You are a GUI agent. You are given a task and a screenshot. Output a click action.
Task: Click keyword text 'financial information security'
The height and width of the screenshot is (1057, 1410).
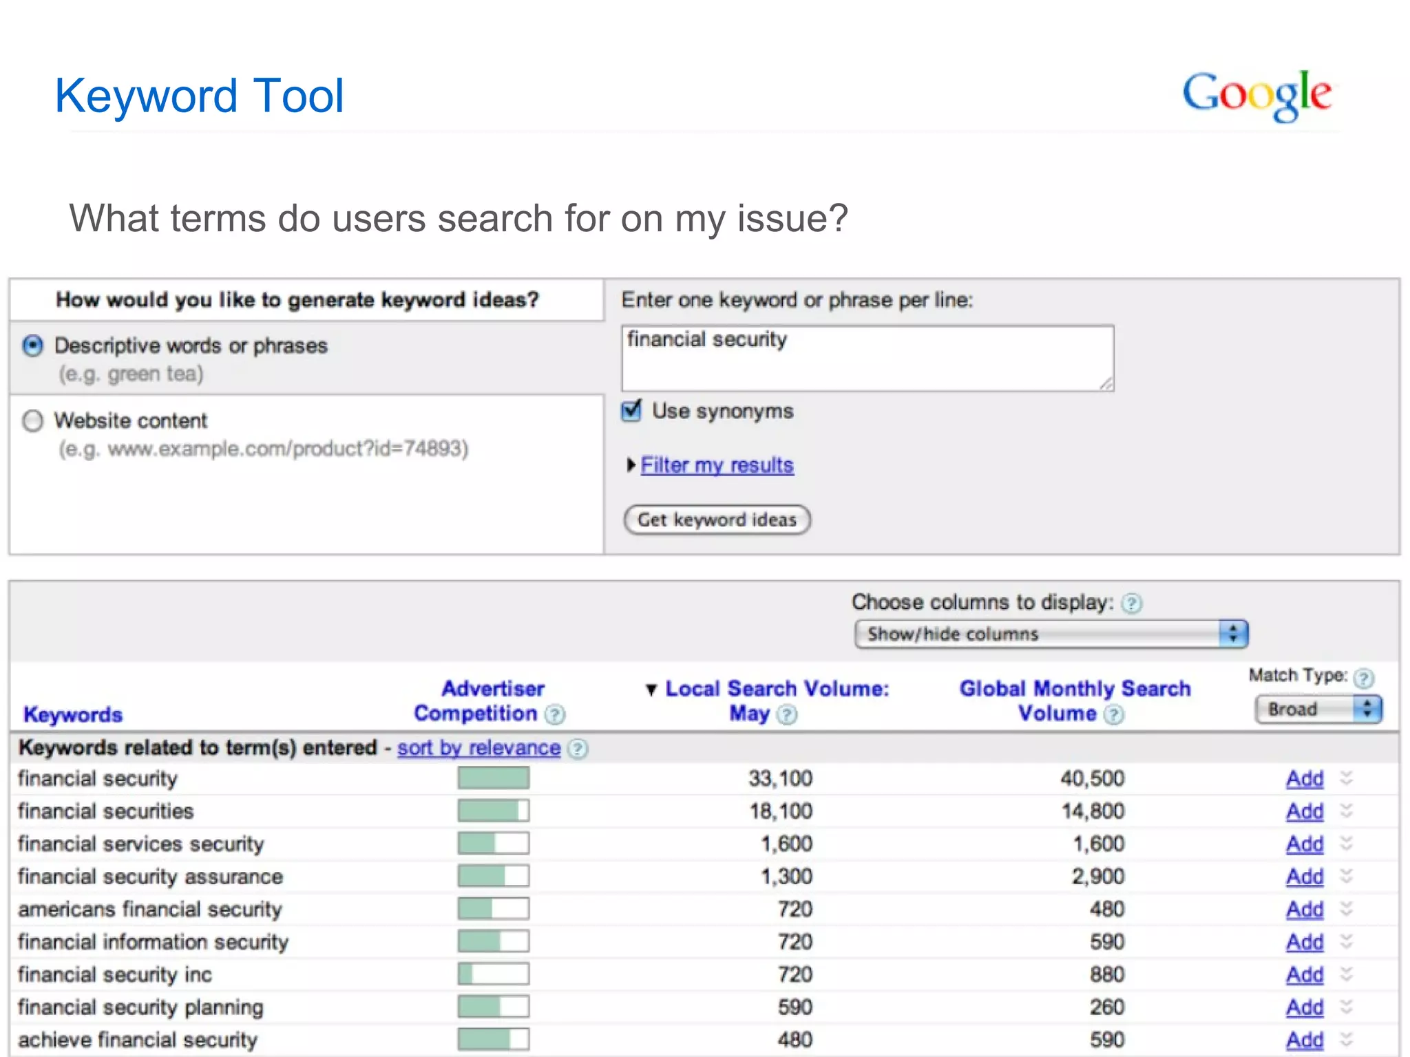point(153,942)
